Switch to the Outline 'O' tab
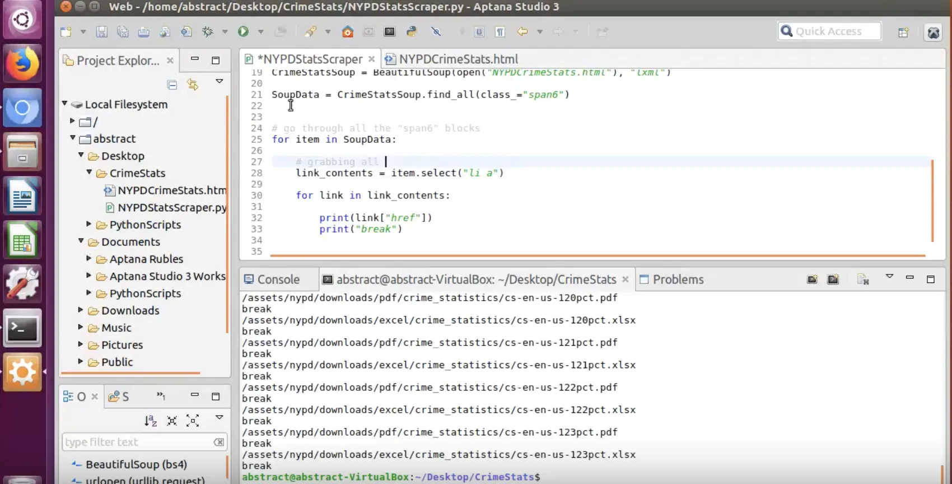 pyautogui.click(x=75, y=397)
